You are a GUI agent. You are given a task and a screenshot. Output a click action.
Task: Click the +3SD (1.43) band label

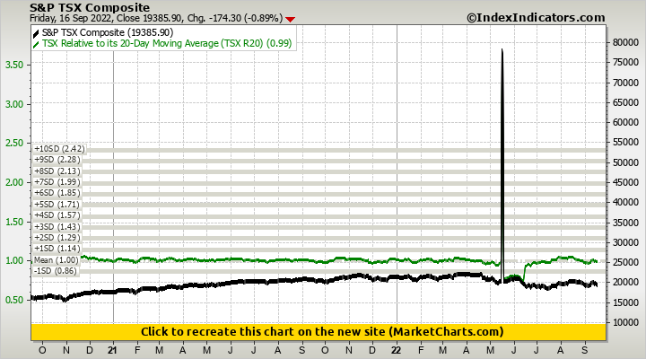[57, 227]
